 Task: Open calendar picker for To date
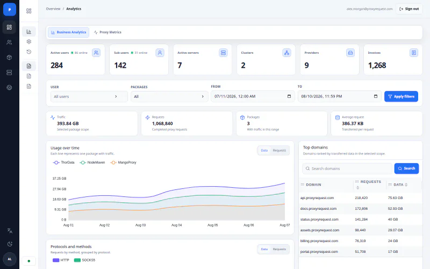click(x=376, y=96)
